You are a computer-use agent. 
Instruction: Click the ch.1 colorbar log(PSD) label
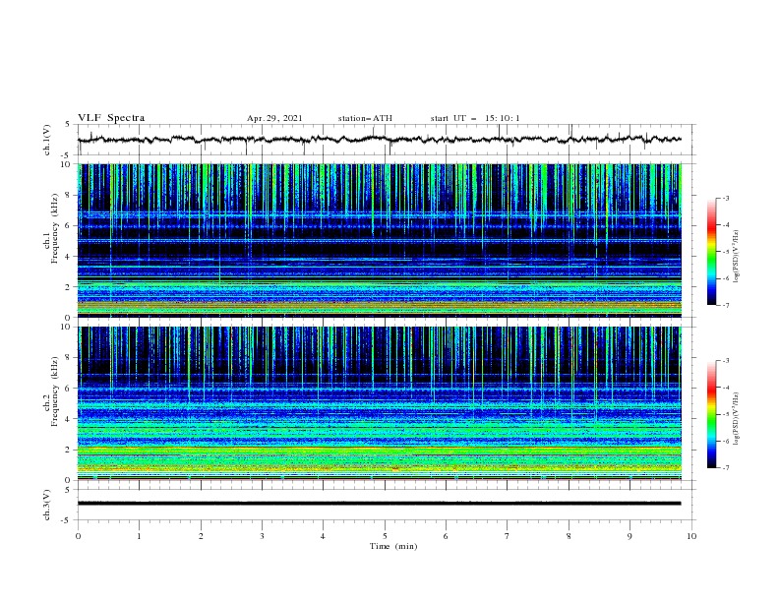[x=737, y=257]
